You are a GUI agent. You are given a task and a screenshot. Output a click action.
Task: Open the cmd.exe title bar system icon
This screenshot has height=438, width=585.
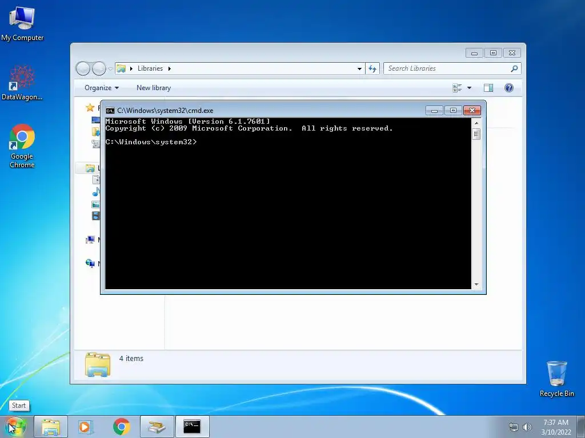click(x=110, y=111)
